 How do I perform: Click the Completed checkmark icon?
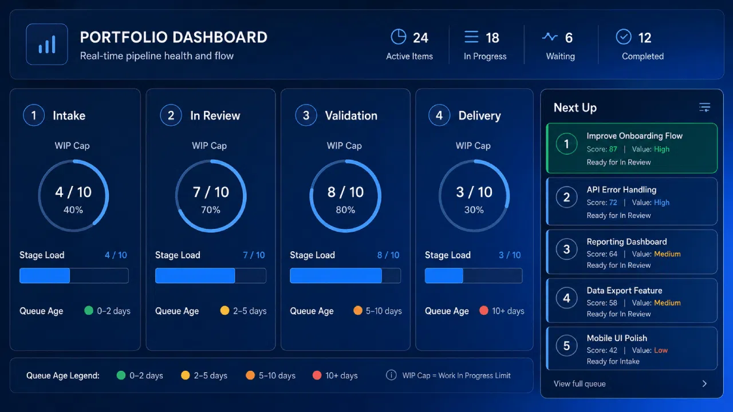pyautogui.click(x=624, y=37)
